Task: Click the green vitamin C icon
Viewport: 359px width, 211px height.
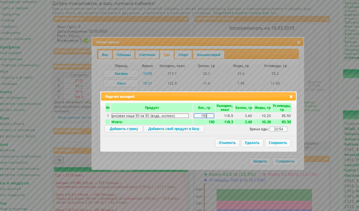Action: [85, 41]
